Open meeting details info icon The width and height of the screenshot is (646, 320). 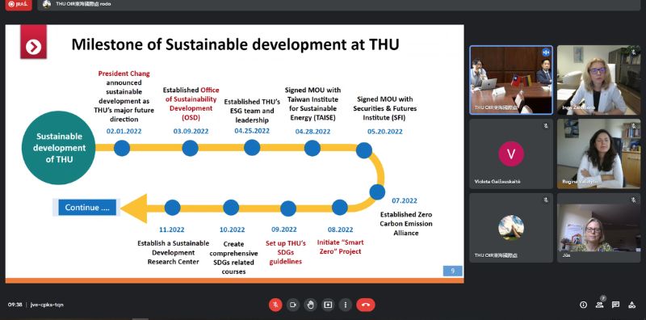[583, 305]
